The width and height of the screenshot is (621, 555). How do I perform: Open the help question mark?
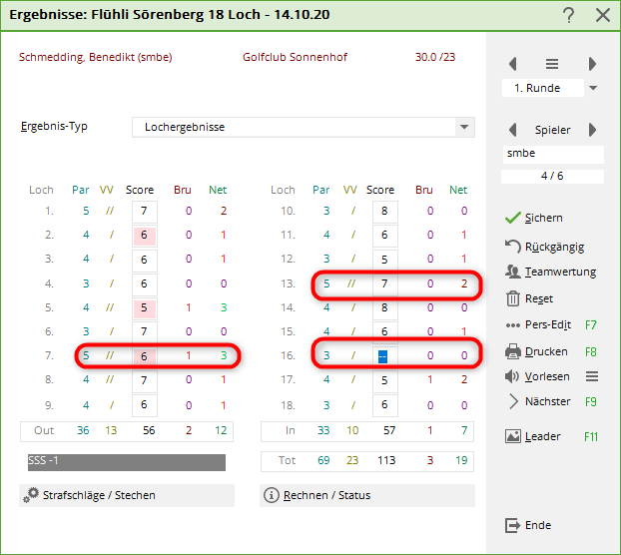568,15
